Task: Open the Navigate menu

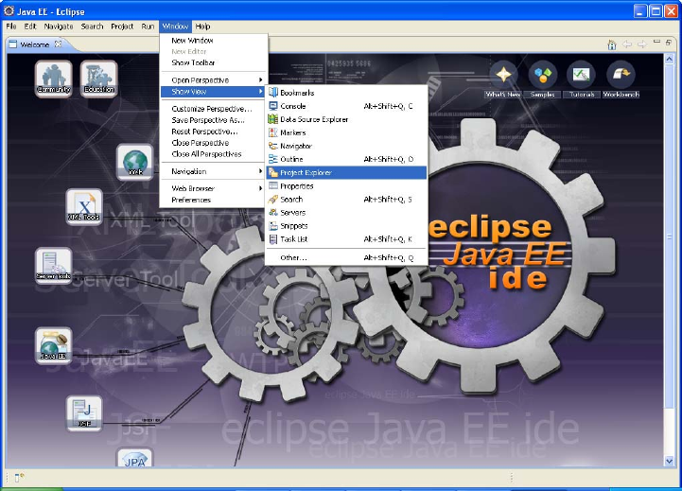Action: coord(59,26)
